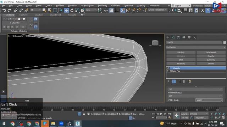Click the Mirror tool icon
The image size is (227, 127).
tap(174, 10)
